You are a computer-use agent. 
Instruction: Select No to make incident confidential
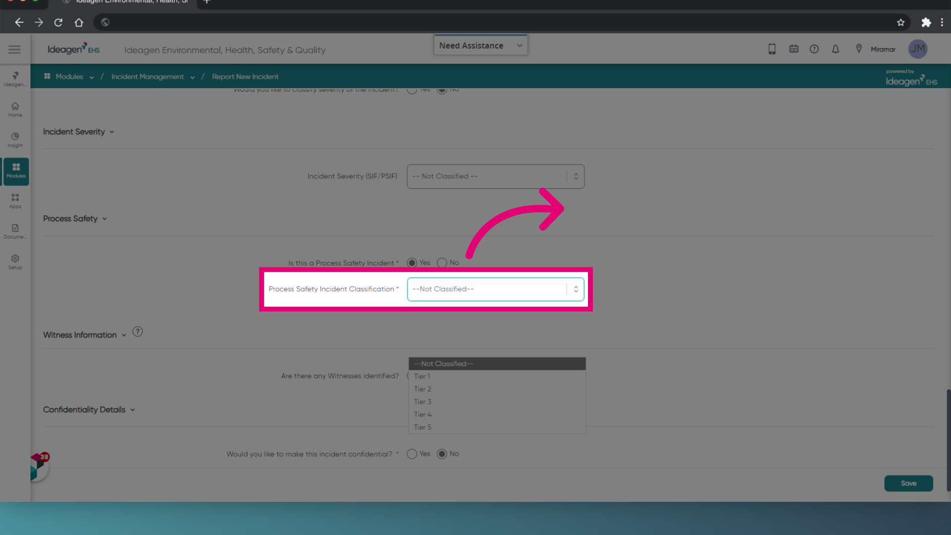point(442,454)
